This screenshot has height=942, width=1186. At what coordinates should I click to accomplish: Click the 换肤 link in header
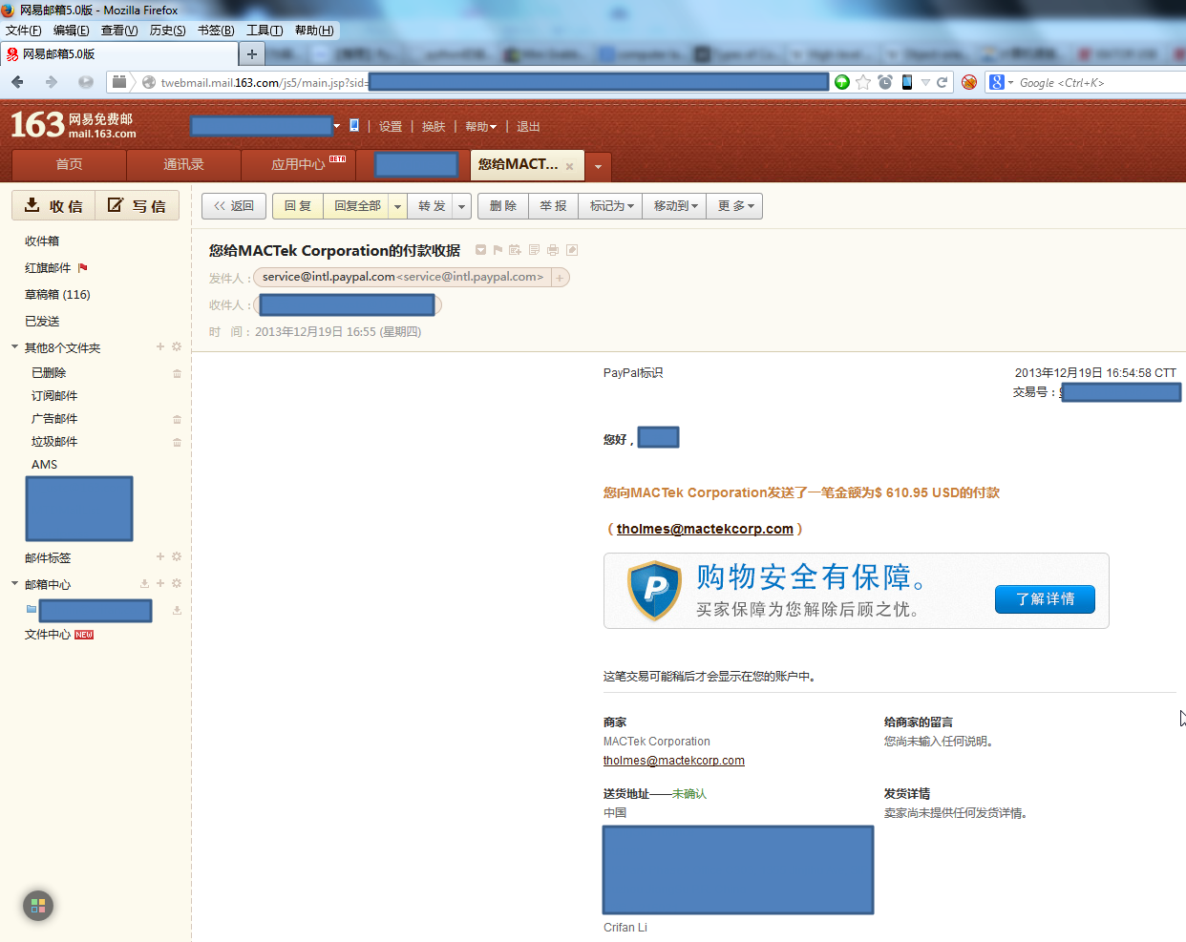pos(434,126)
